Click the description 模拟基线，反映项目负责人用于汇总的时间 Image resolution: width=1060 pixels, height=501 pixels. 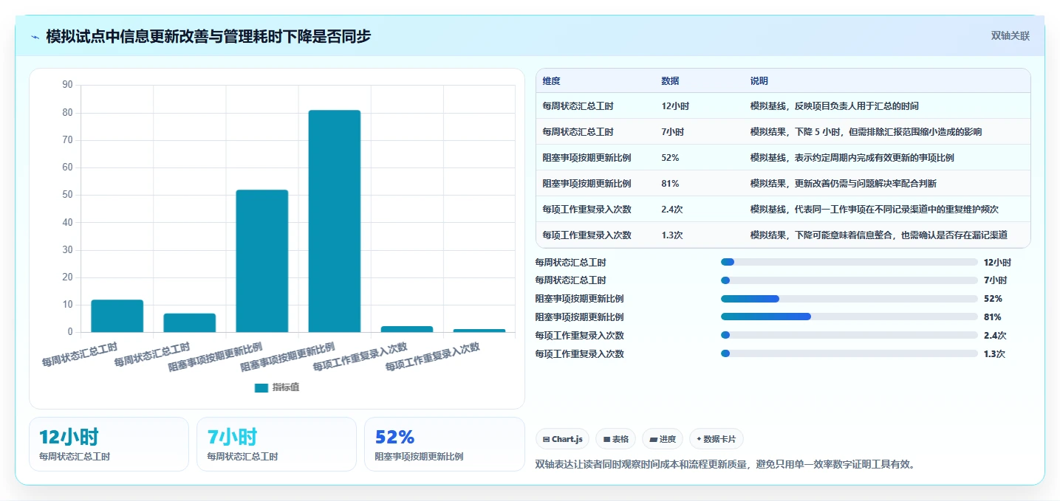pyautogui.click(x=835, y=106)
